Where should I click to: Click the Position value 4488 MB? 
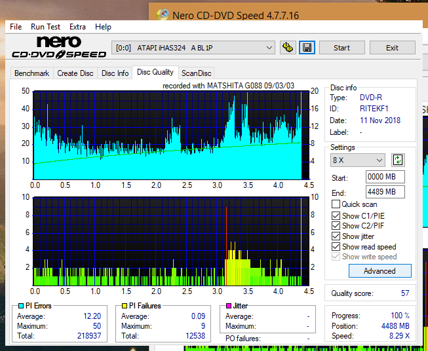point(395,325)
